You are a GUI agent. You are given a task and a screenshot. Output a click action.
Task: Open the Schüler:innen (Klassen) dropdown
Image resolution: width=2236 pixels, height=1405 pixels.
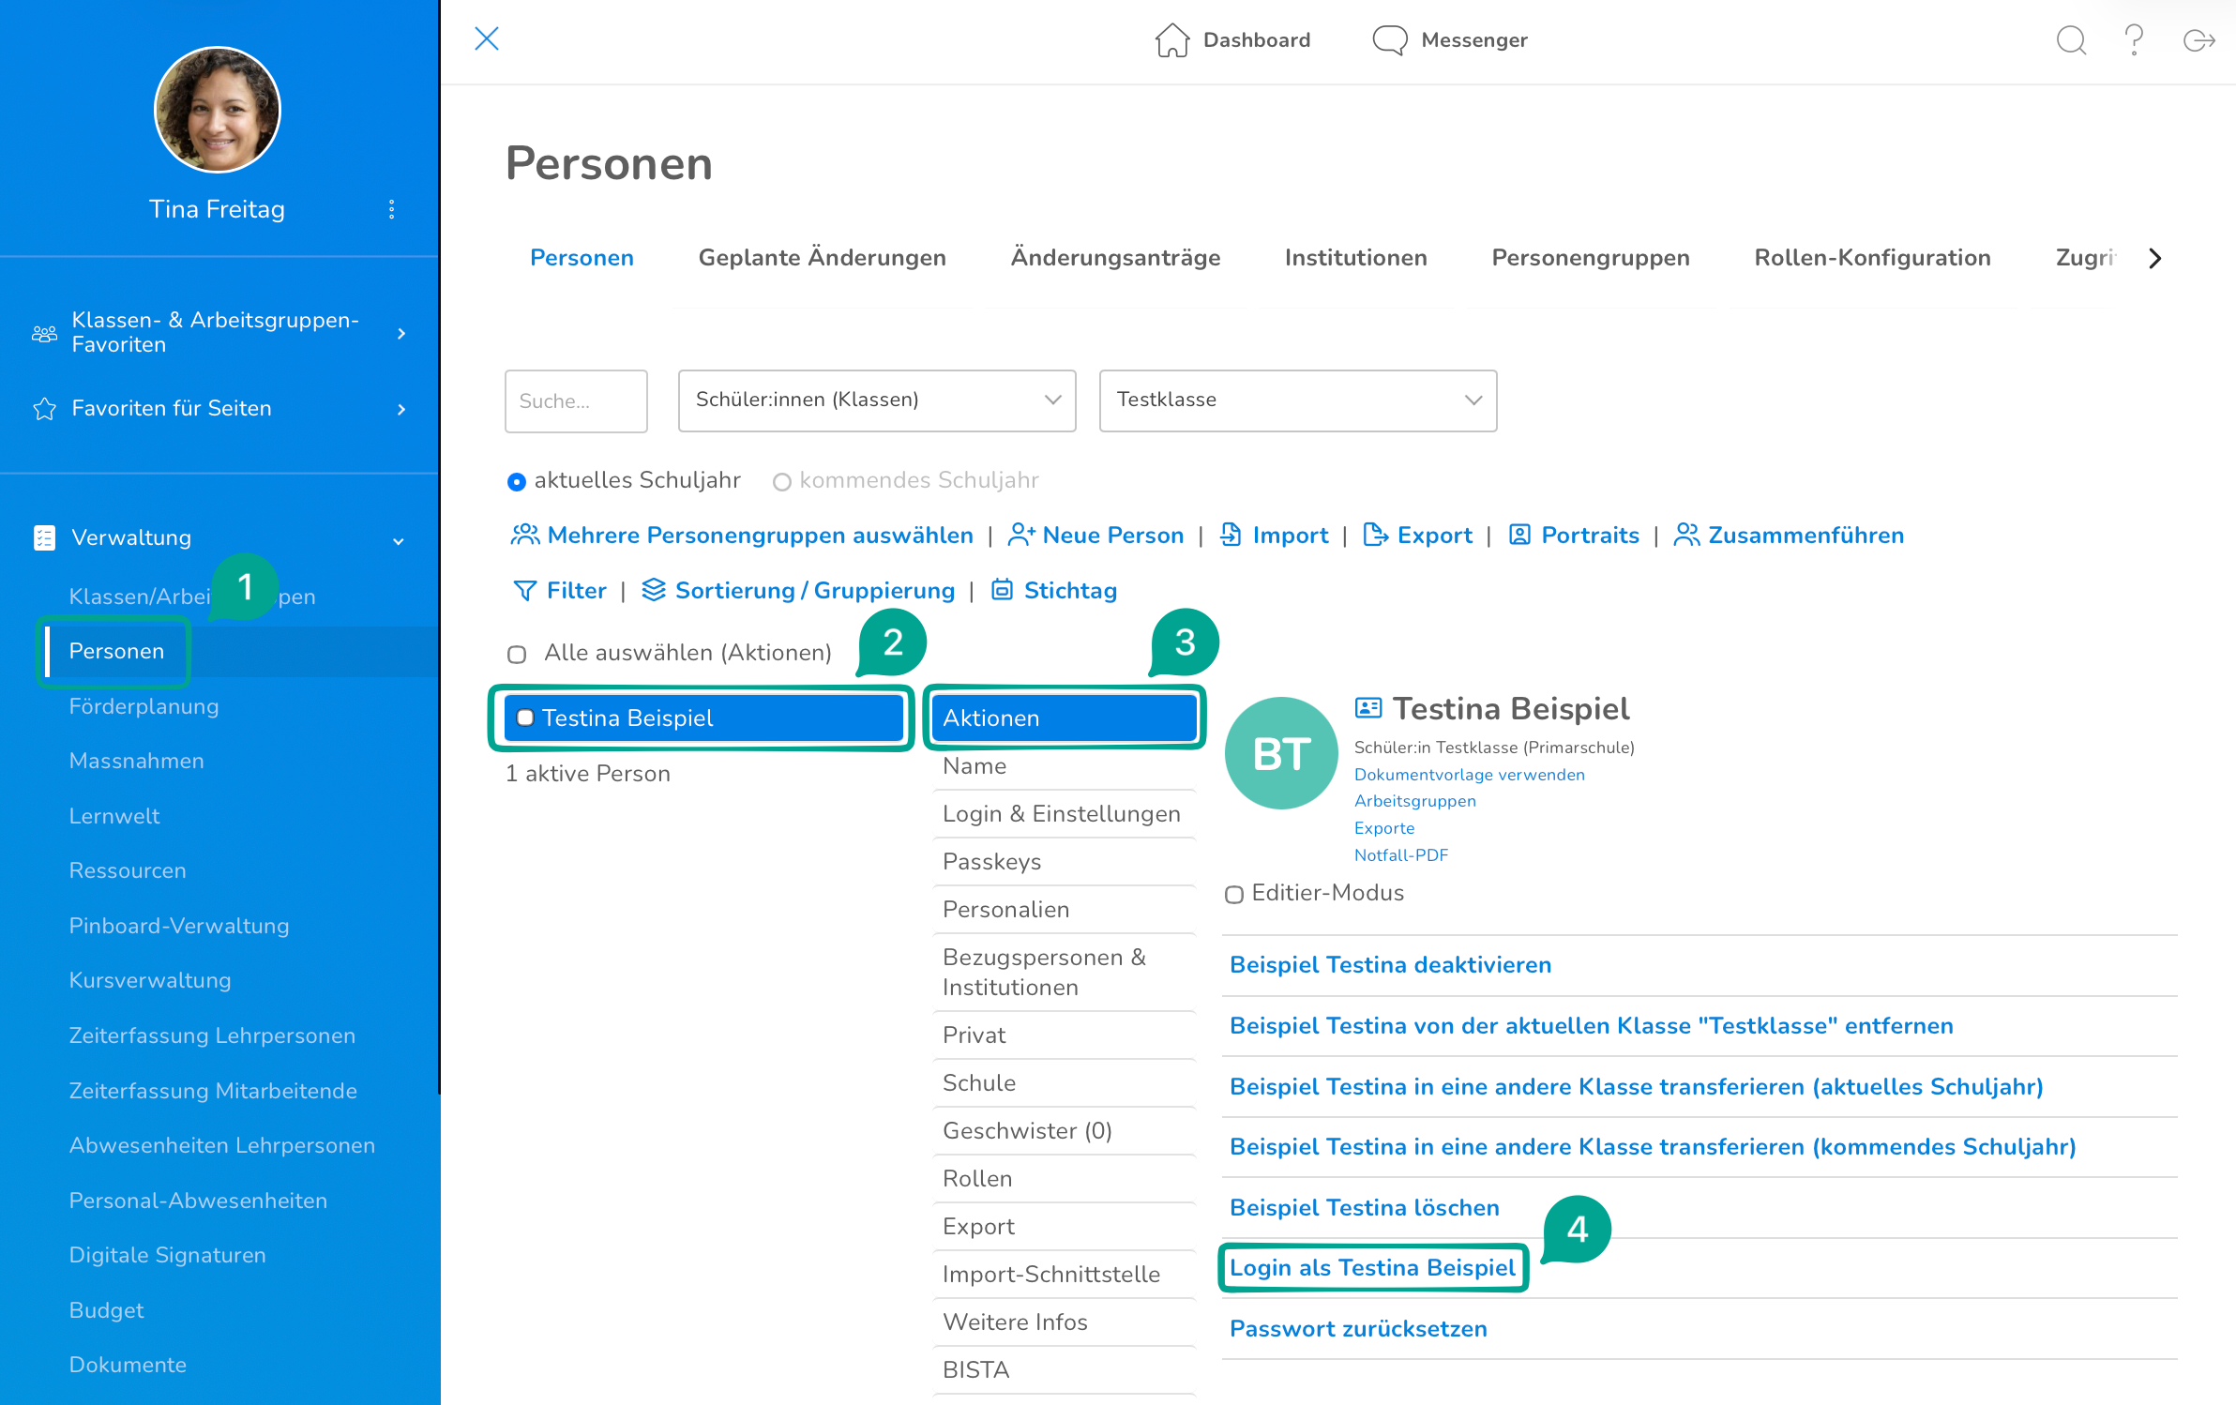(876, 400)
